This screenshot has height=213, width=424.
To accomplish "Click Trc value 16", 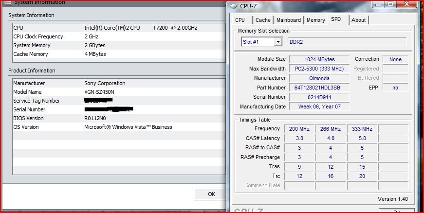I will (x=331, y=176).
